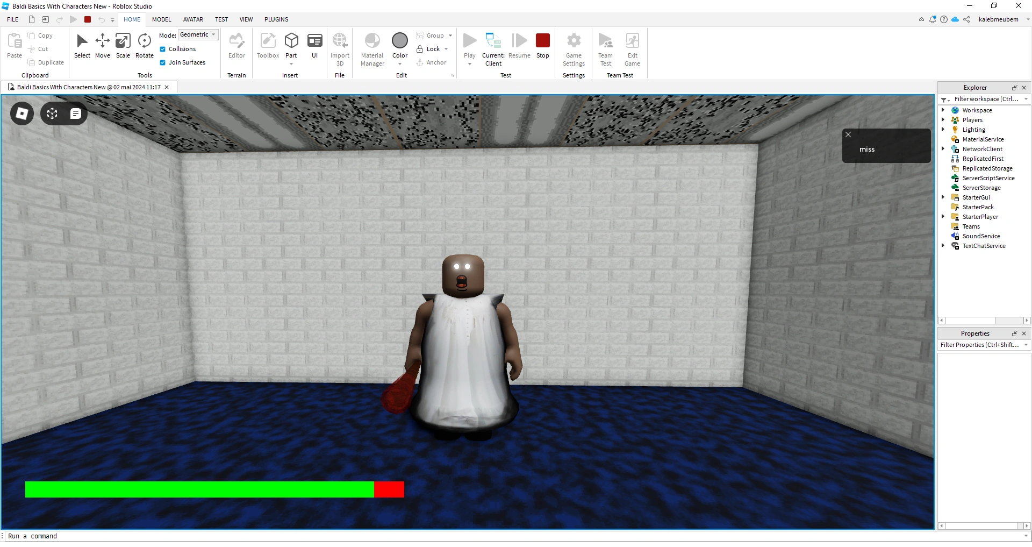Expand the StarterPlayer tree node
This screenshot has width=1032, height=547.
(x=943, y=217)
